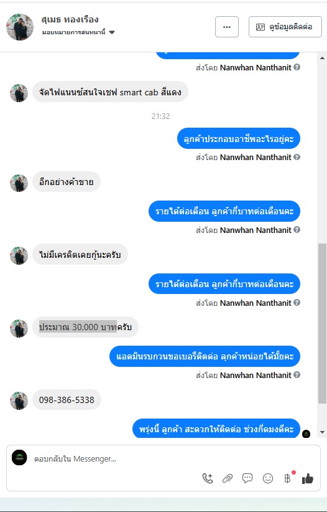This screenshot has height=512, width=327.
Task: Click scrollbar down arrow in chat
Action: click(x=322, y=432)
